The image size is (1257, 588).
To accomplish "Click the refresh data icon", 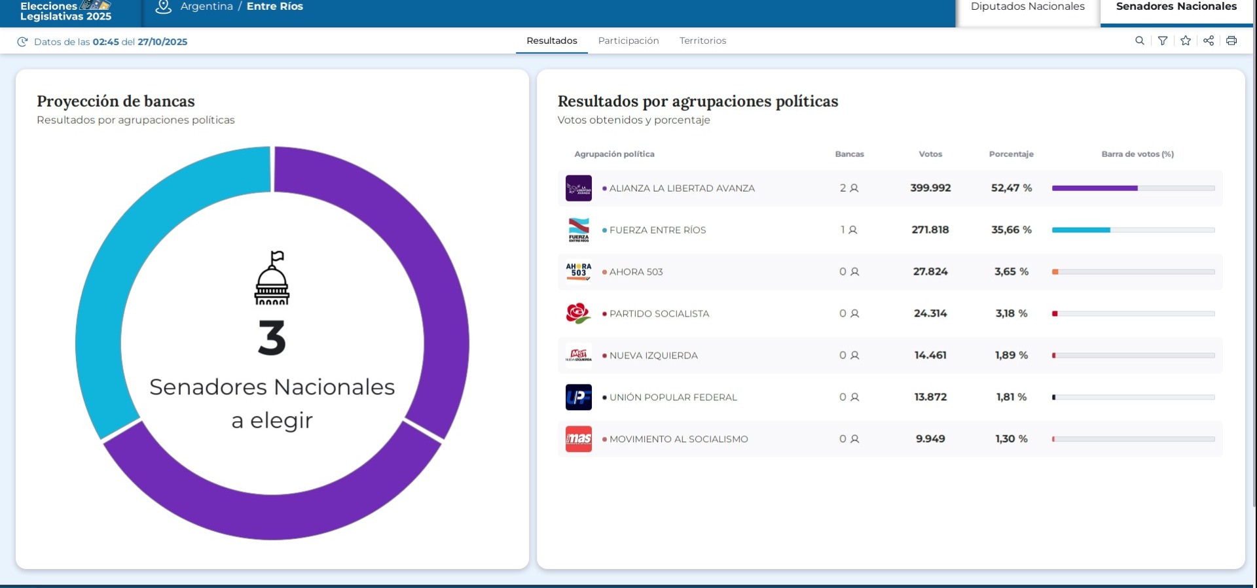I will pos(22,42).
